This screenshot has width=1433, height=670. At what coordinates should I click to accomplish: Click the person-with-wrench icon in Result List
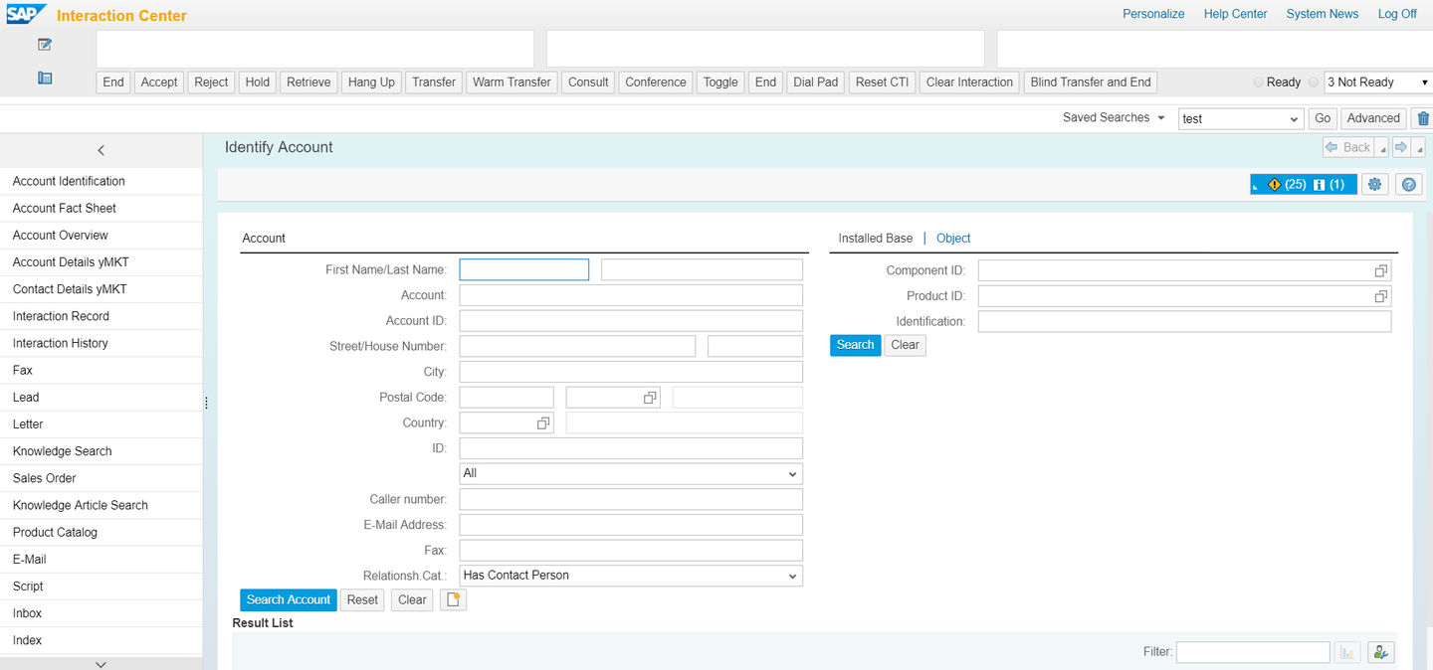point(1380,651)
